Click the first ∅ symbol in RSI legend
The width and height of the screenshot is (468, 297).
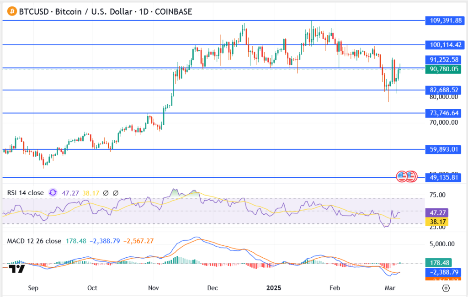pyautogui.click(x=106, y=193)
